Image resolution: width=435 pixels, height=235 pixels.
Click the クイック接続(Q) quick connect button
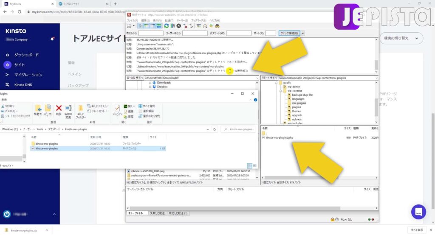(289, 33)
